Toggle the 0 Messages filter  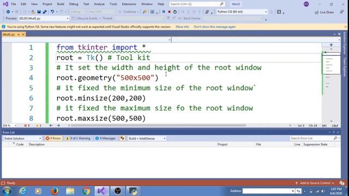105,138
